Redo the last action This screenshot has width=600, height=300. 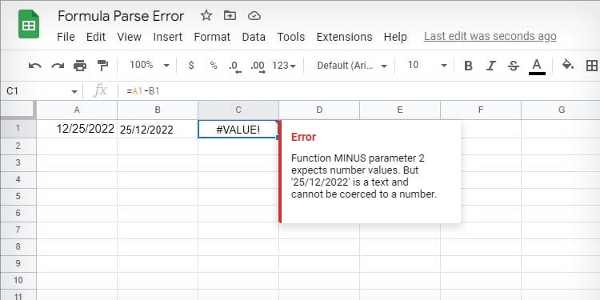click(58, 66)
